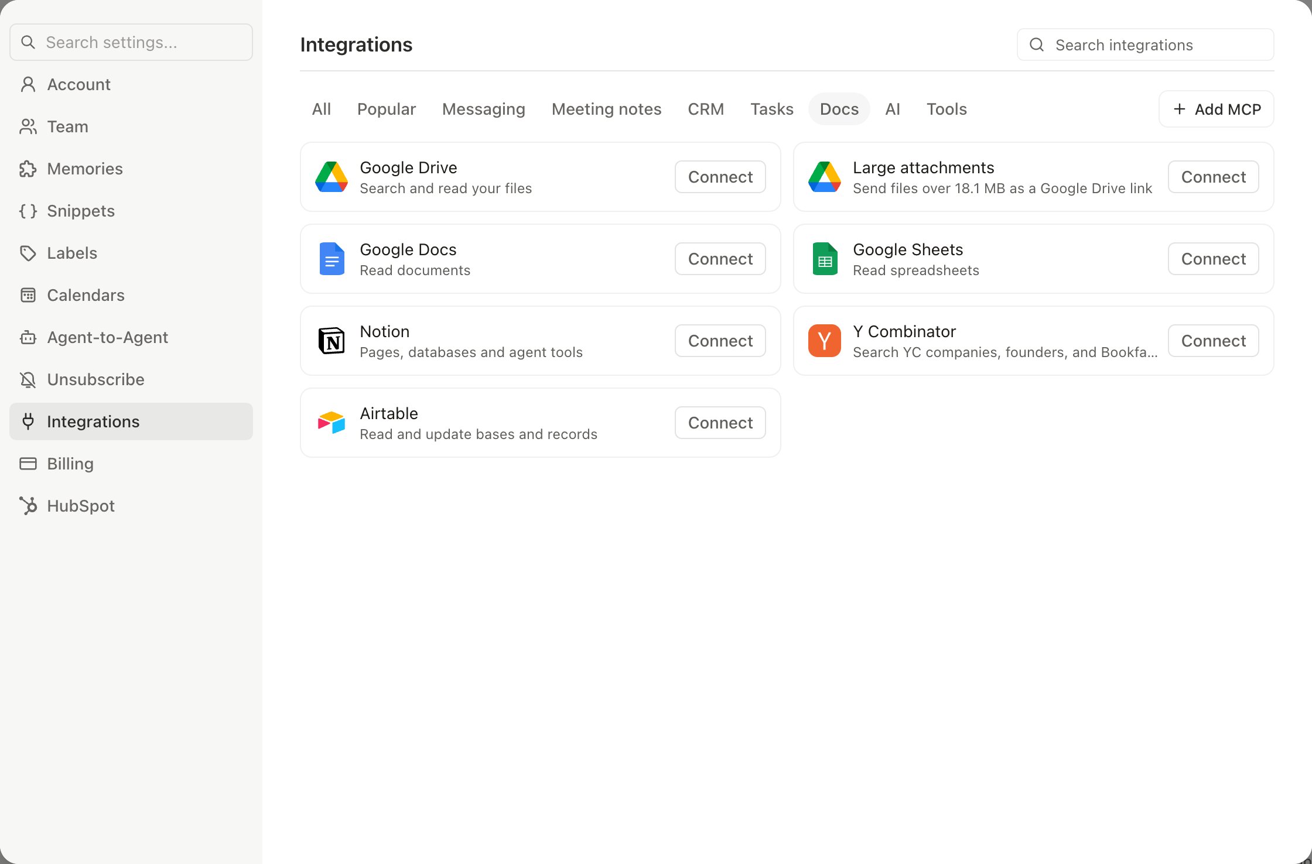Switch to the CRM tab

[x=706, y=109]
